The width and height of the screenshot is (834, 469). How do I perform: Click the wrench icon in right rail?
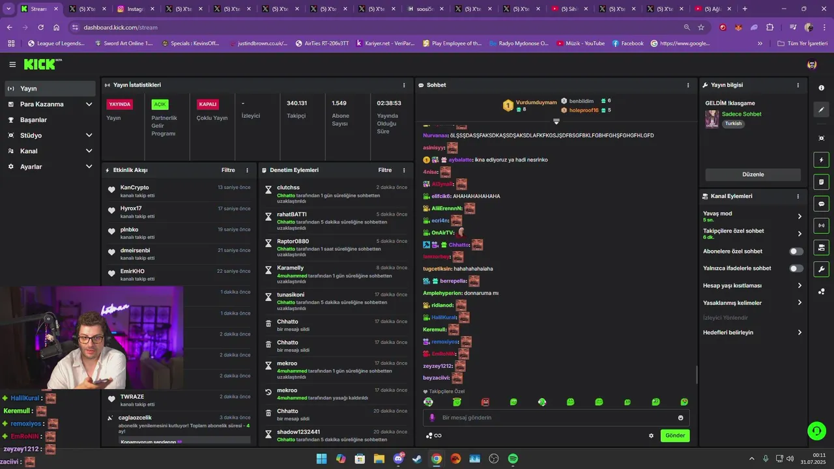[x=821, y=269]
